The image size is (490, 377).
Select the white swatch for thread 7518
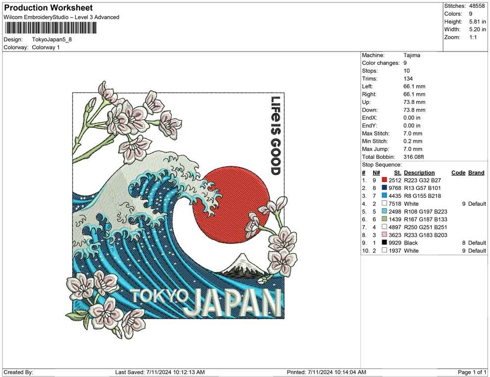(x=384, y=203)
